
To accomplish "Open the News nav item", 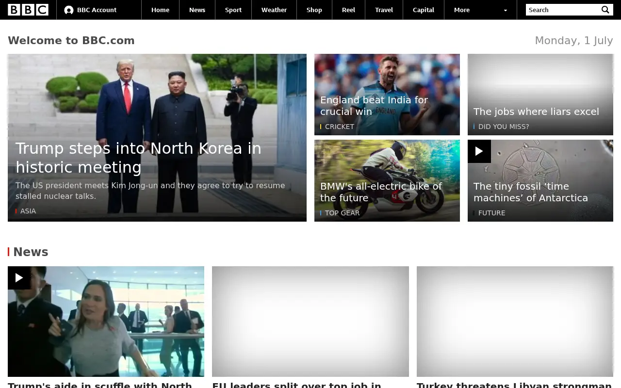I will [197, 10].
